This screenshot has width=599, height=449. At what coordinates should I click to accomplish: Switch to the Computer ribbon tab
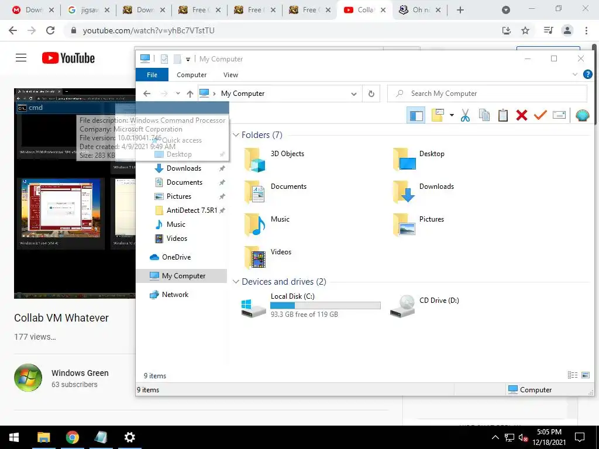click(x=191, y=75)
